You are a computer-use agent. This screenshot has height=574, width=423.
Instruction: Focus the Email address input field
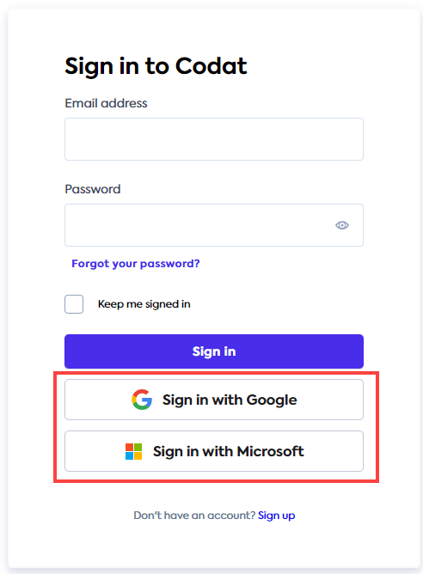coord(214,139)
